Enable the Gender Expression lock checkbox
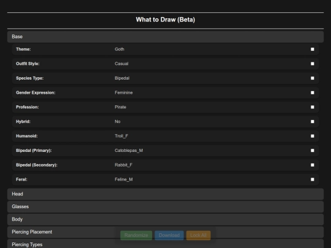Image resolution: width=331 pixels, height=248 pixels. (x=312, y=92)
